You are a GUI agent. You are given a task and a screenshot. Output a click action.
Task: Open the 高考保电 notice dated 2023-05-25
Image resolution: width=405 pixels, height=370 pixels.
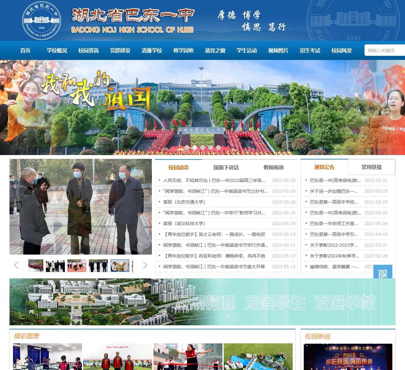[x=335, y=213]
